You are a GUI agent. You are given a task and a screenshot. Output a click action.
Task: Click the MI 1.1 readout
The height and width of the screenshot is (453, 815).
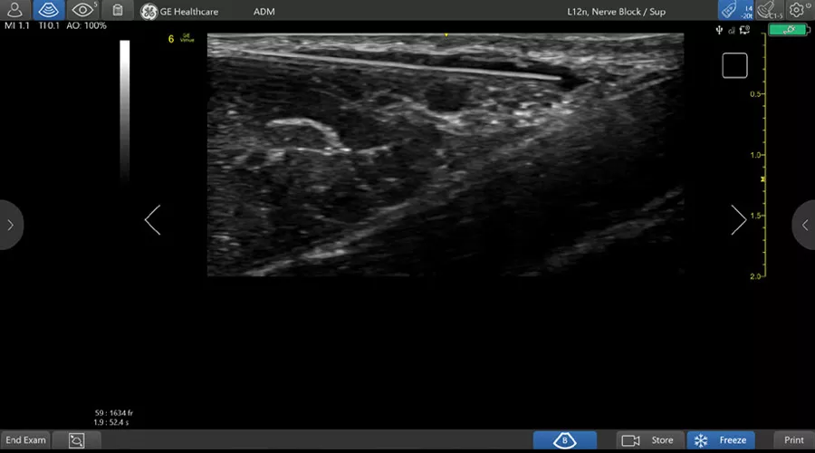(17, 25)
